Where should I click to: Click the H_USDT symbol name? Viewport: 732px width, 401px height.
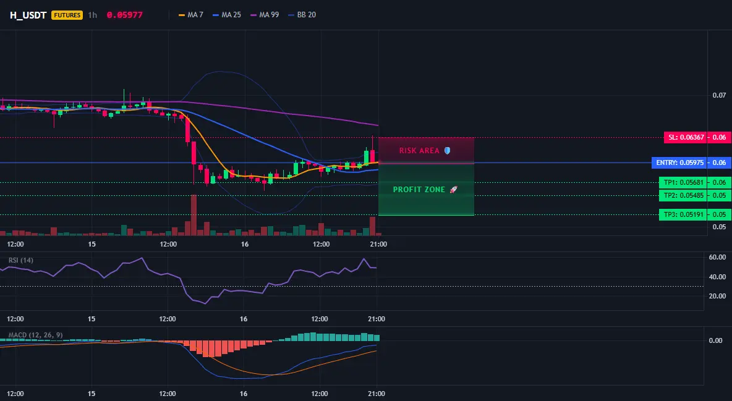pyautogui.click(x=28, y=15)
